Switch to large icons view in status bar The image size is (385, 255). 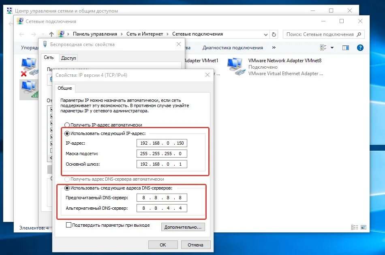point(364,228)
